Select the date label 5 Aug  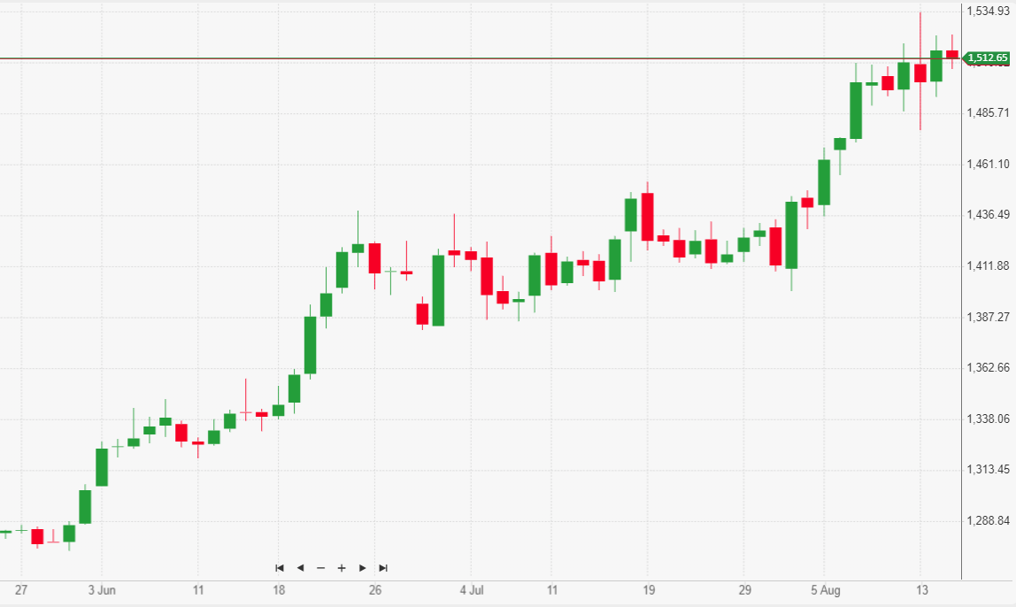826,590
